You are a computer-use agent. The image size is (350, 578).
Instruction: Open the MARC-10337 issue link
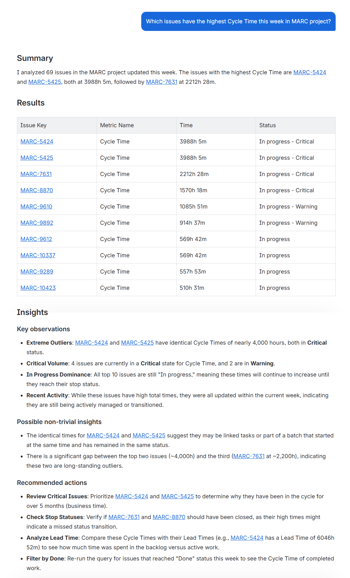coord(38,255)
